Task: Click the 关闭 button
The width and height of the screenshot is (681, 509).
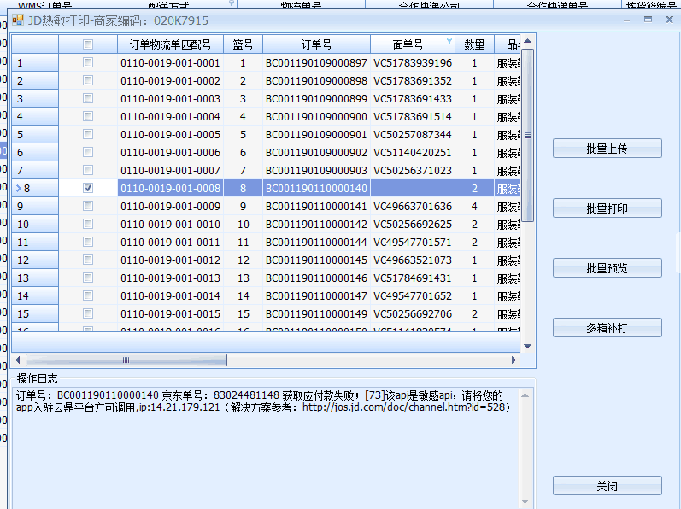Action: click(x=608, y=486)
